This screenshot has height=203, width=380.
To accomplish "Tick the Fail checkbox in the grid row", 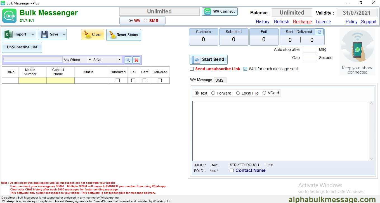I will (133, 81).
